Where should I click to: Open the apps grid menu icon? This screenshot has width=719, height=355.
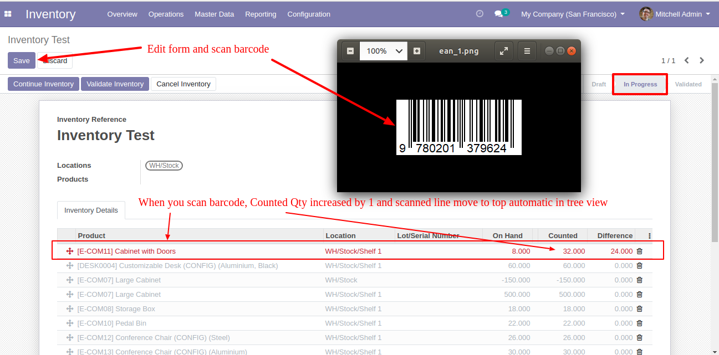coord(8,14)
